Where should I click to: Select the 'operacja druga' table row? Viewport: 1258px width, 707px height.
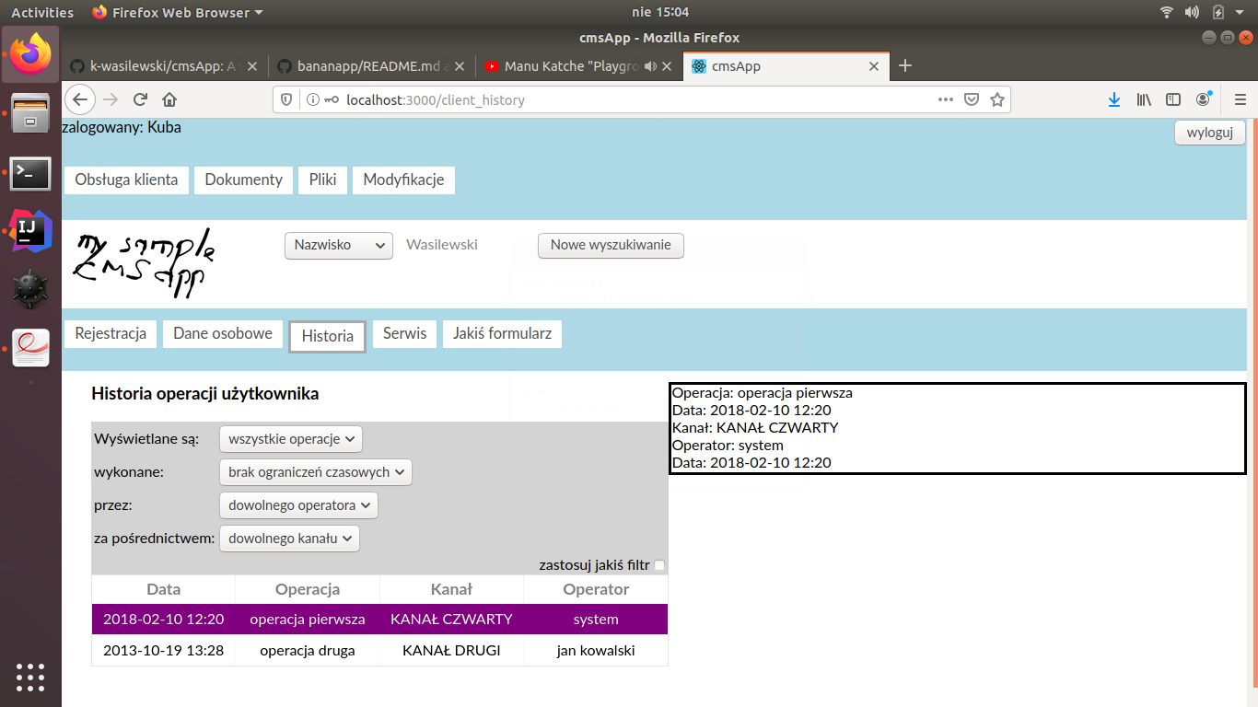tap(379, 650)
